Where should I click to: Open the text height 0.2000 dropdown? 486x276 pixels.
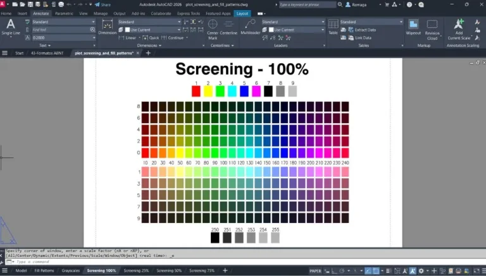coord(63,38)
